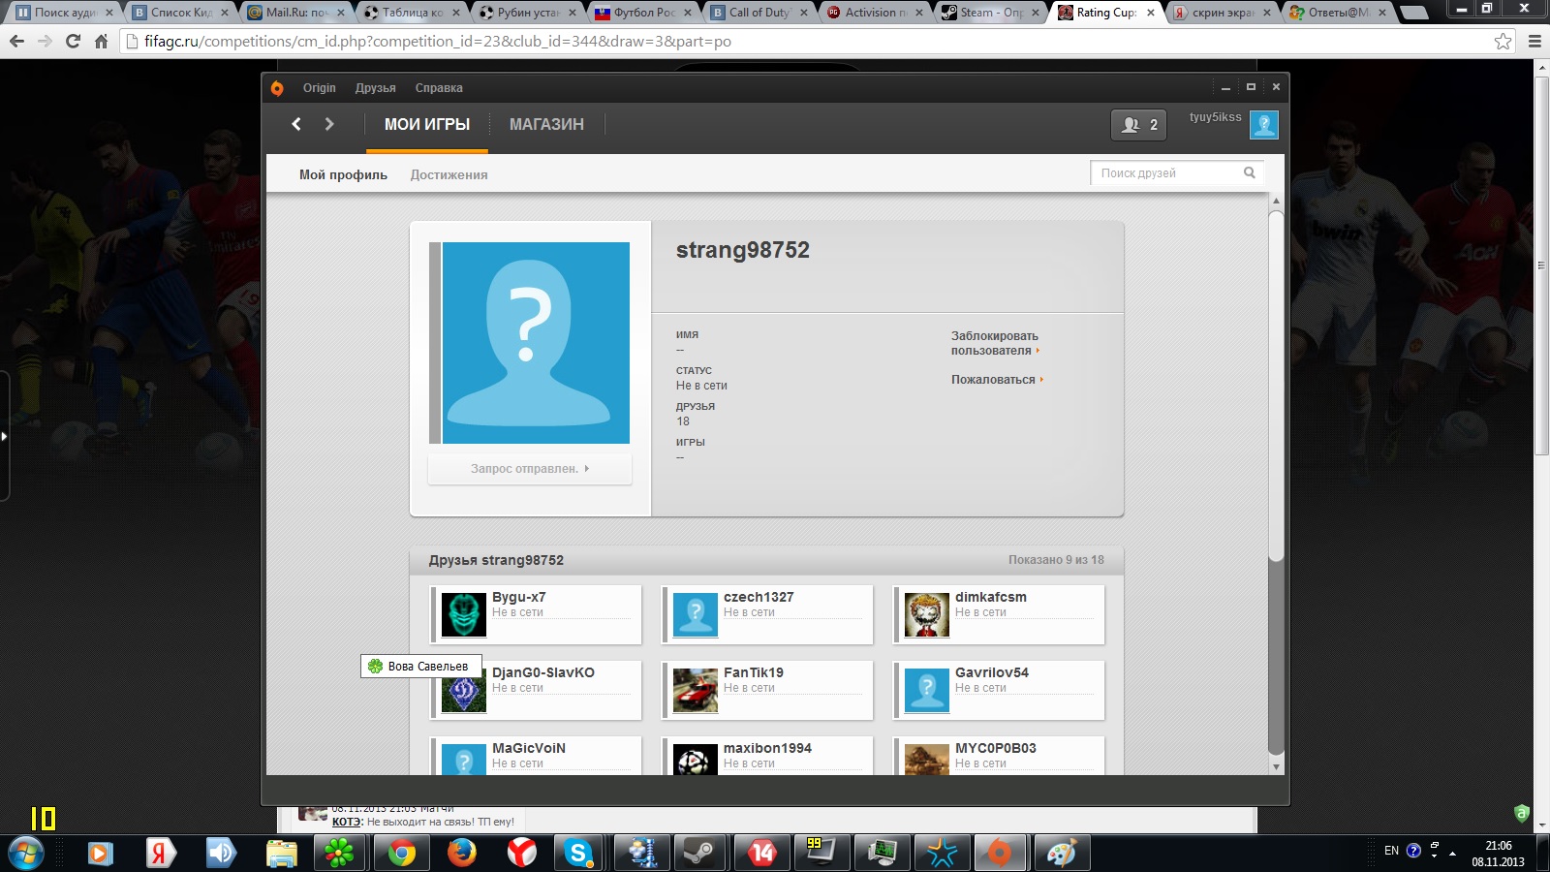Open the Справка menu
The image size is (1550, 872).
point(439,88)
